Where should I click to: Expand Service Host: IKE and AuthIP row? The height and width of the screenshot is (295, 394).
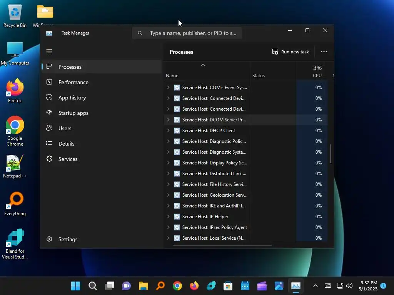click(x=168, y=206)
